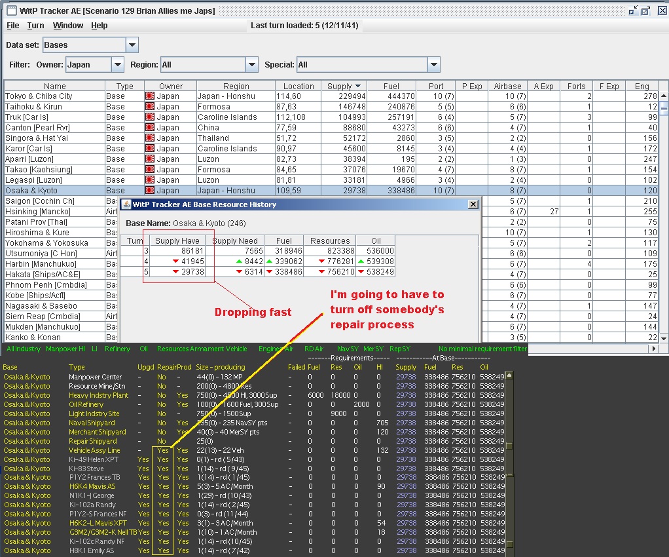Click Japan flag icon in Aparri row
This screenshot has height=557, width=669.
pos(150,159)
